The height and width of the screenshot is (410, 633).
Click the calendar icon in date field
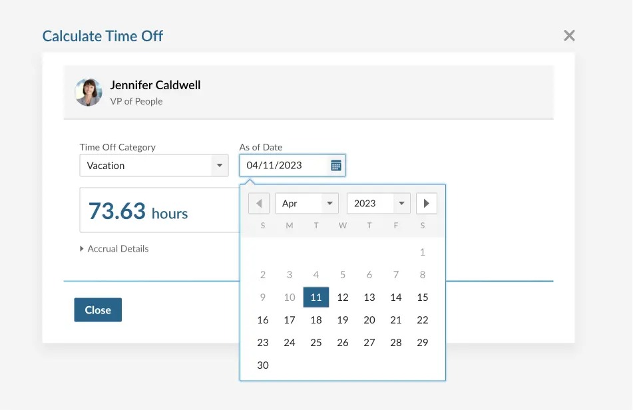pyautogui.click(x=336, y=166)
